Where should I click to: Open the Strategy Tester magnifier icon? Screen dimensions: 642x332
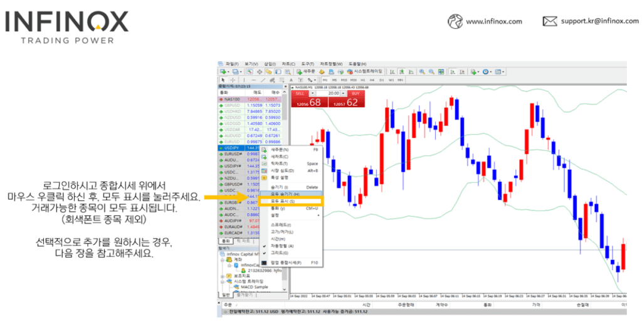click(288, 72)
